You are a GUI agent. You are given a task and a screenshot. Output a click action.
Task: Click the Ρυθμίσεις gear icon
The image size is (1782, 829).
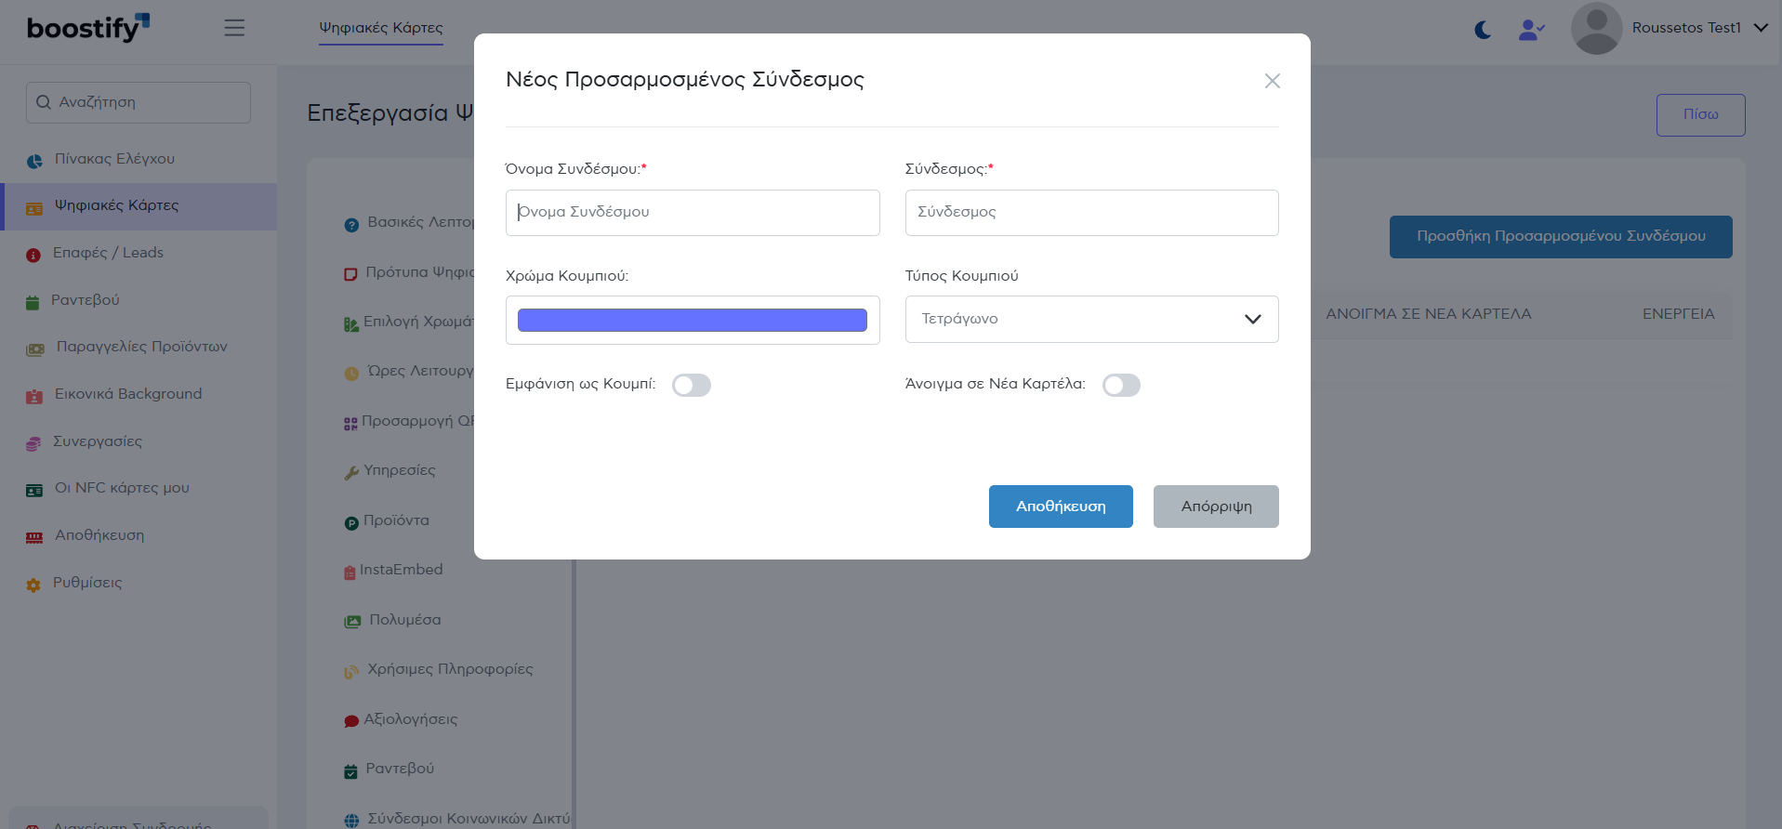pos(33,585)
